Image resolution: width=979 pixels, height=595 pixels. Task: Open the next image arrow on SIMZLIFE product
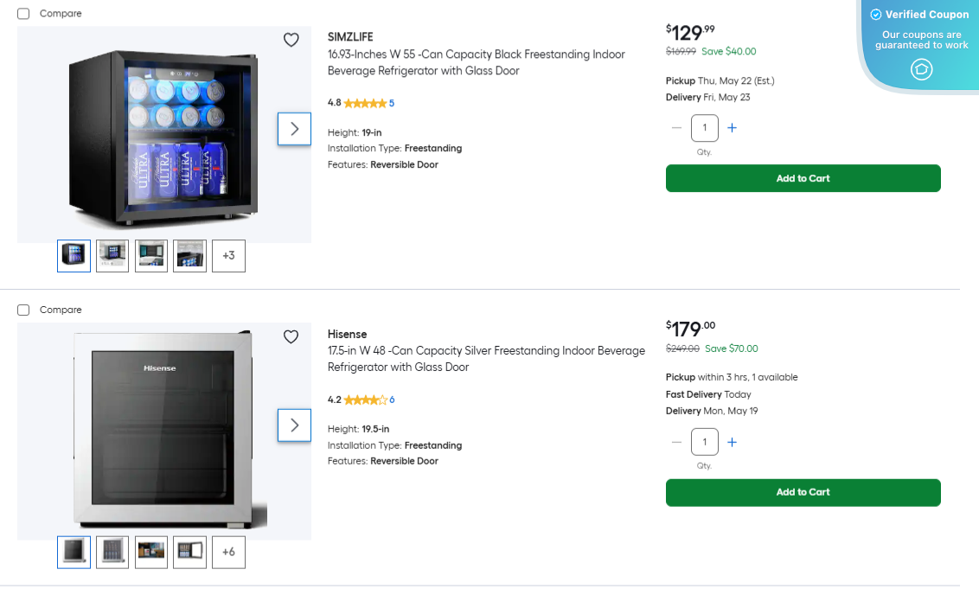coord(294,128)
